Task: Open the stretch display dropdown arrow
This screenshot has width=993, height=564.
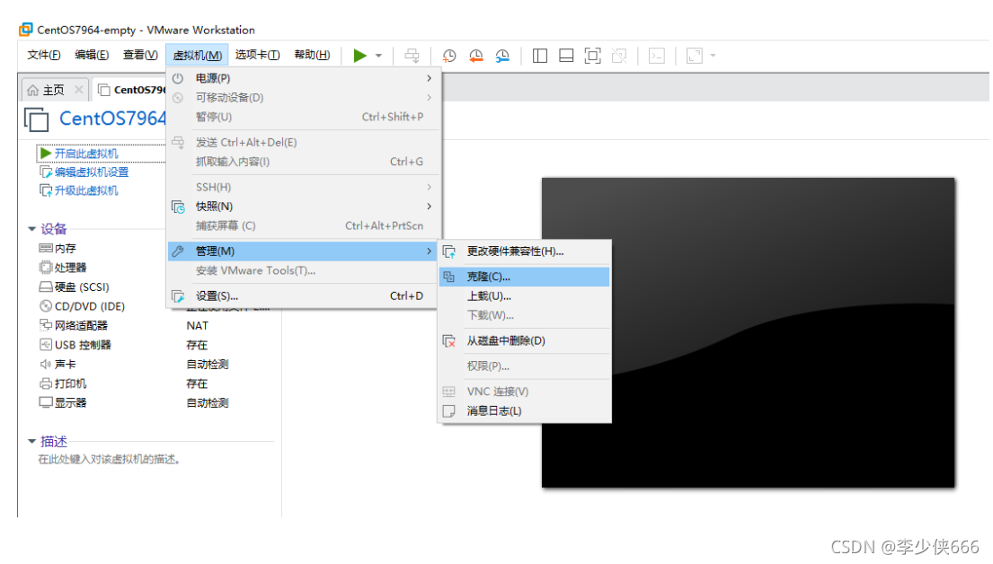Action: 714,56
